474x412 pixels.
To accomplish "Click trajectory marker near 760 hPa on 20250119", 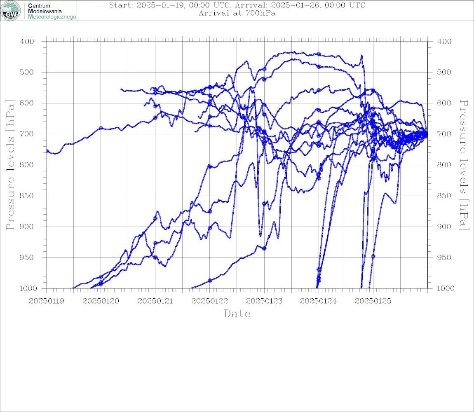I will click(x=47, y=151).
